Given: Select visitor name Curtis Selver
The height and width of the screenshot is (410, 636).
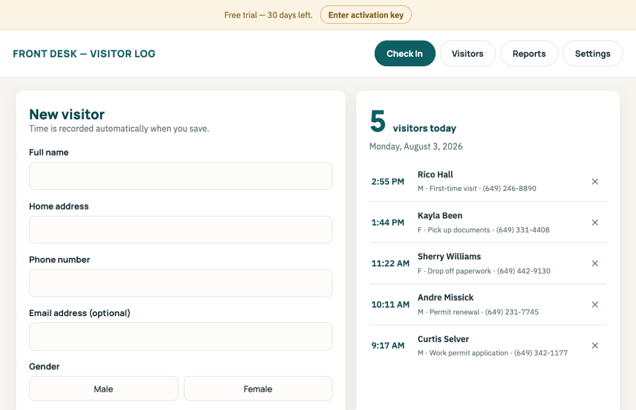Looking at the screenshot, I should click(443, 339).
